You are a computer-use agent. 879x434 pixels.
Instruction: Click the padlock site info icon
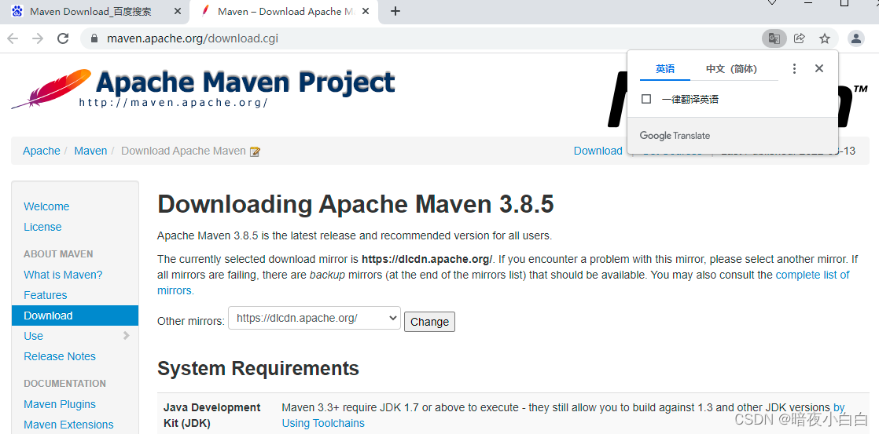tap(94, 38)
